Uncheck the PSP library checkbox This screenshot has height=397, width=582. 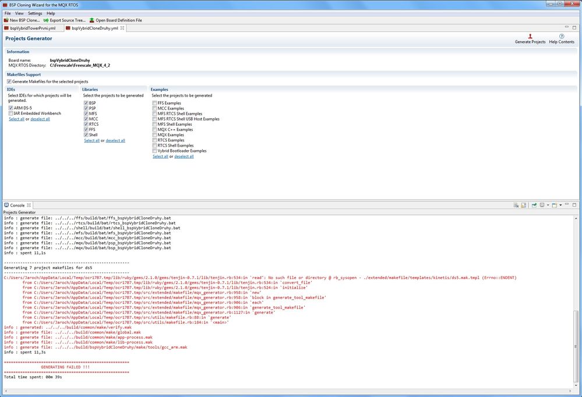[x=86, y=108]
